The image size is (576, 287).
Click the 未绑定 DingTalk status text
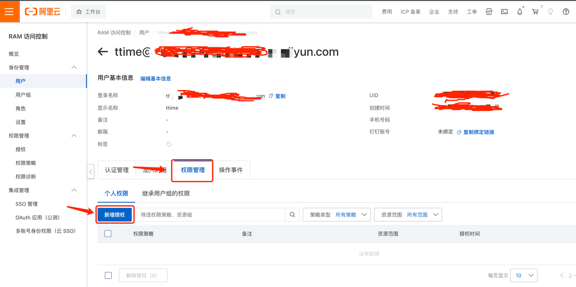445,132
